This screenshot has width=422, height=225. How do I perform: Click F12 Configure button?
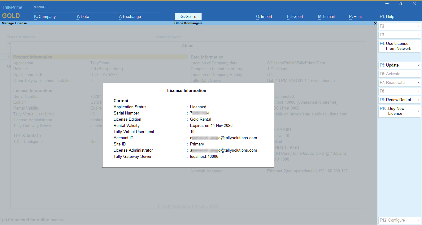[398, 220]
